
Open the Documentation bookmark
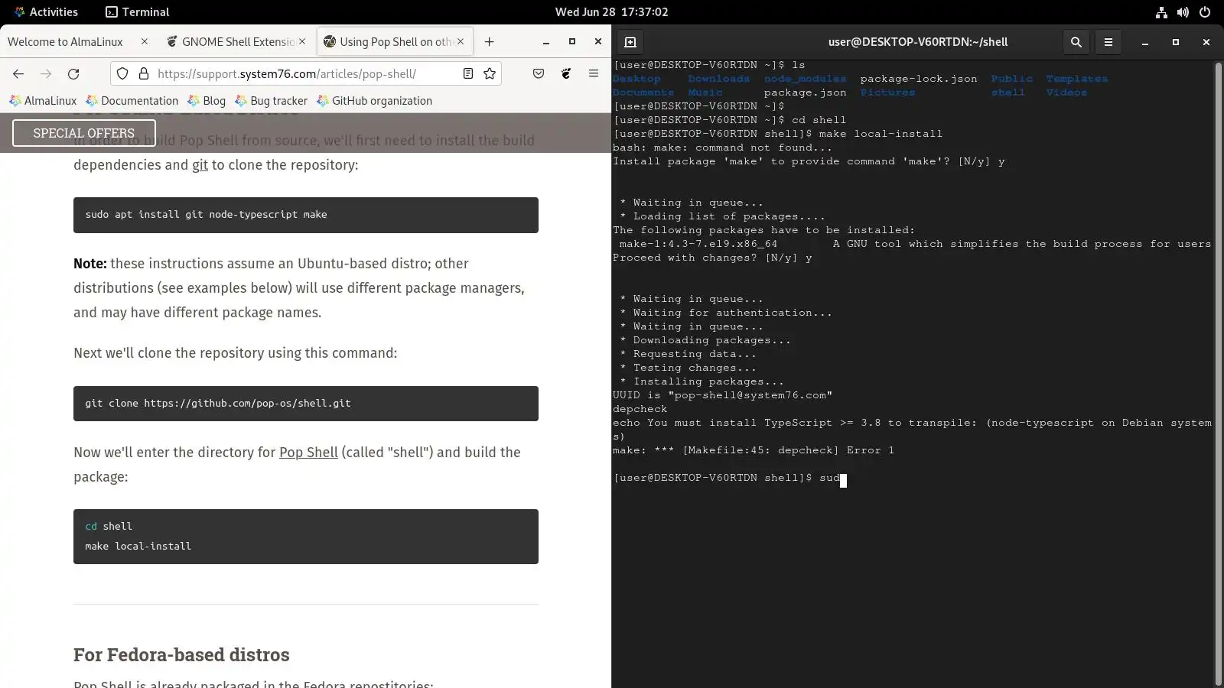coord(132,101)
